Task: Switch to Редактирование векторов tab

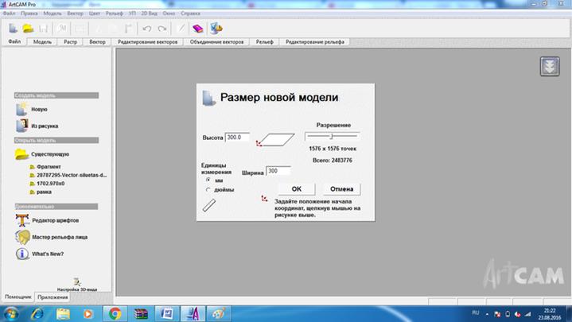Action: coord(147,42)
